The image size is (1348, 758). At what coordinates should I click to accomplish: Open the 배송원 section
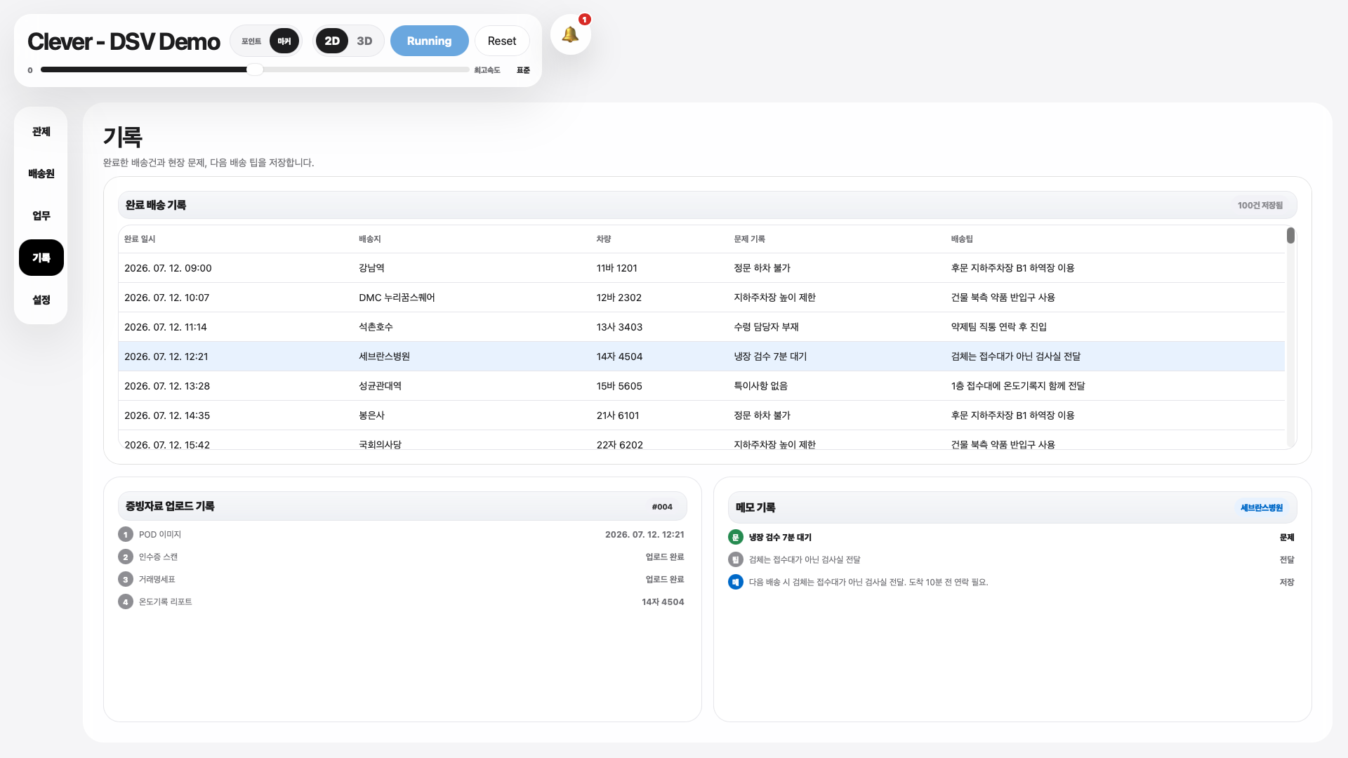pos(41,173)
